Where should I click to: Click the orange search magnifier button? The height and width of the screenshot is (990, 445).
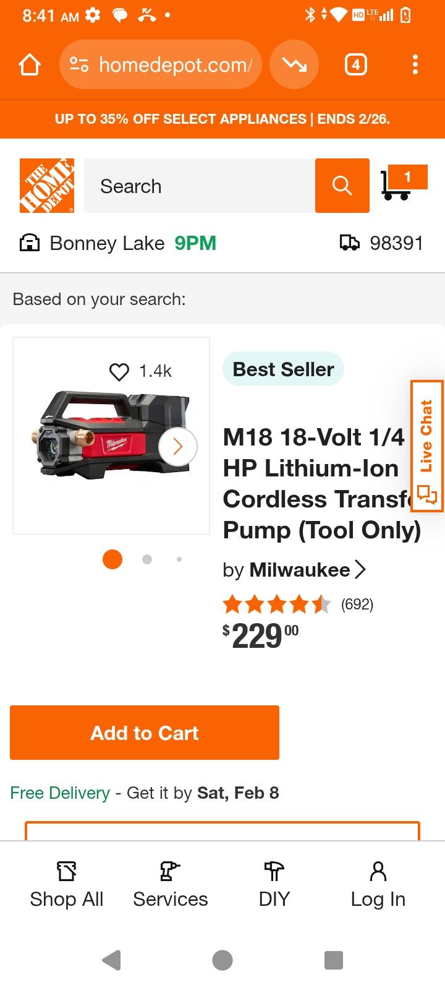[342, 186]
